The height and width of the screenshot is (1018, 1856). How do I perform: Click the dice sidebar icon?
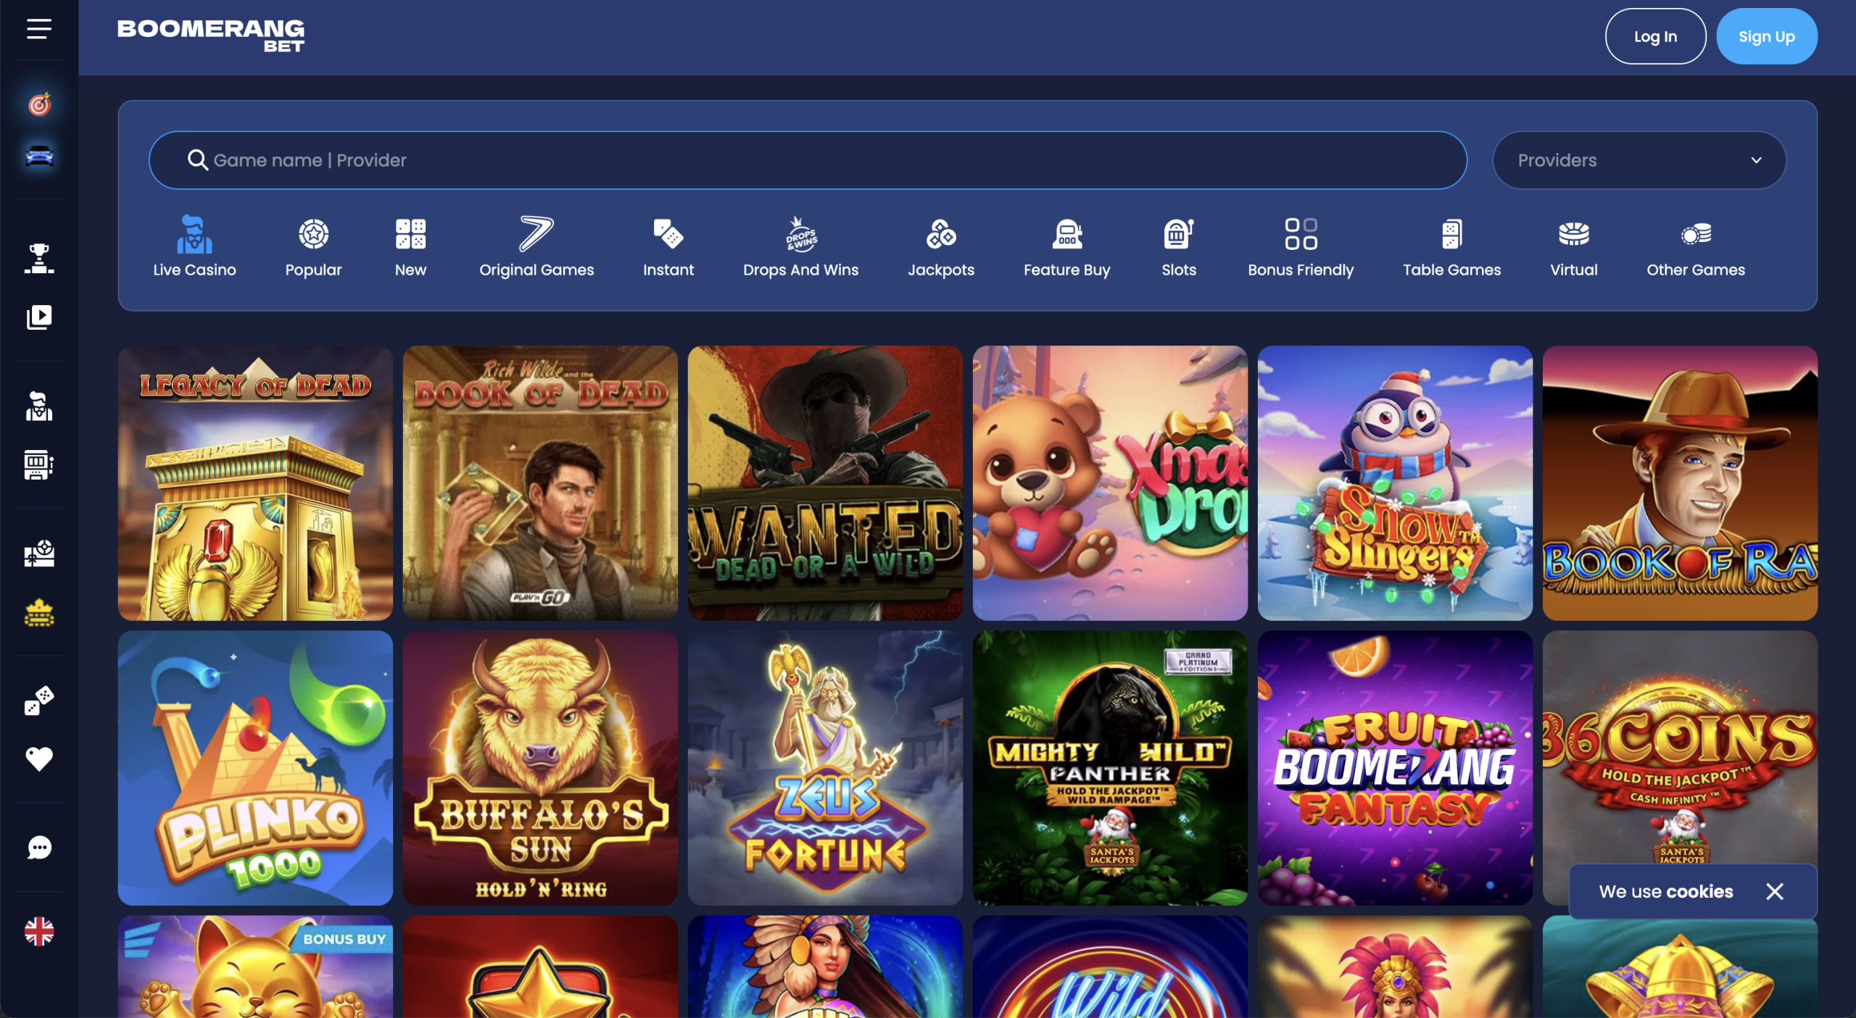pyautogui.click(x=39, y=701)
